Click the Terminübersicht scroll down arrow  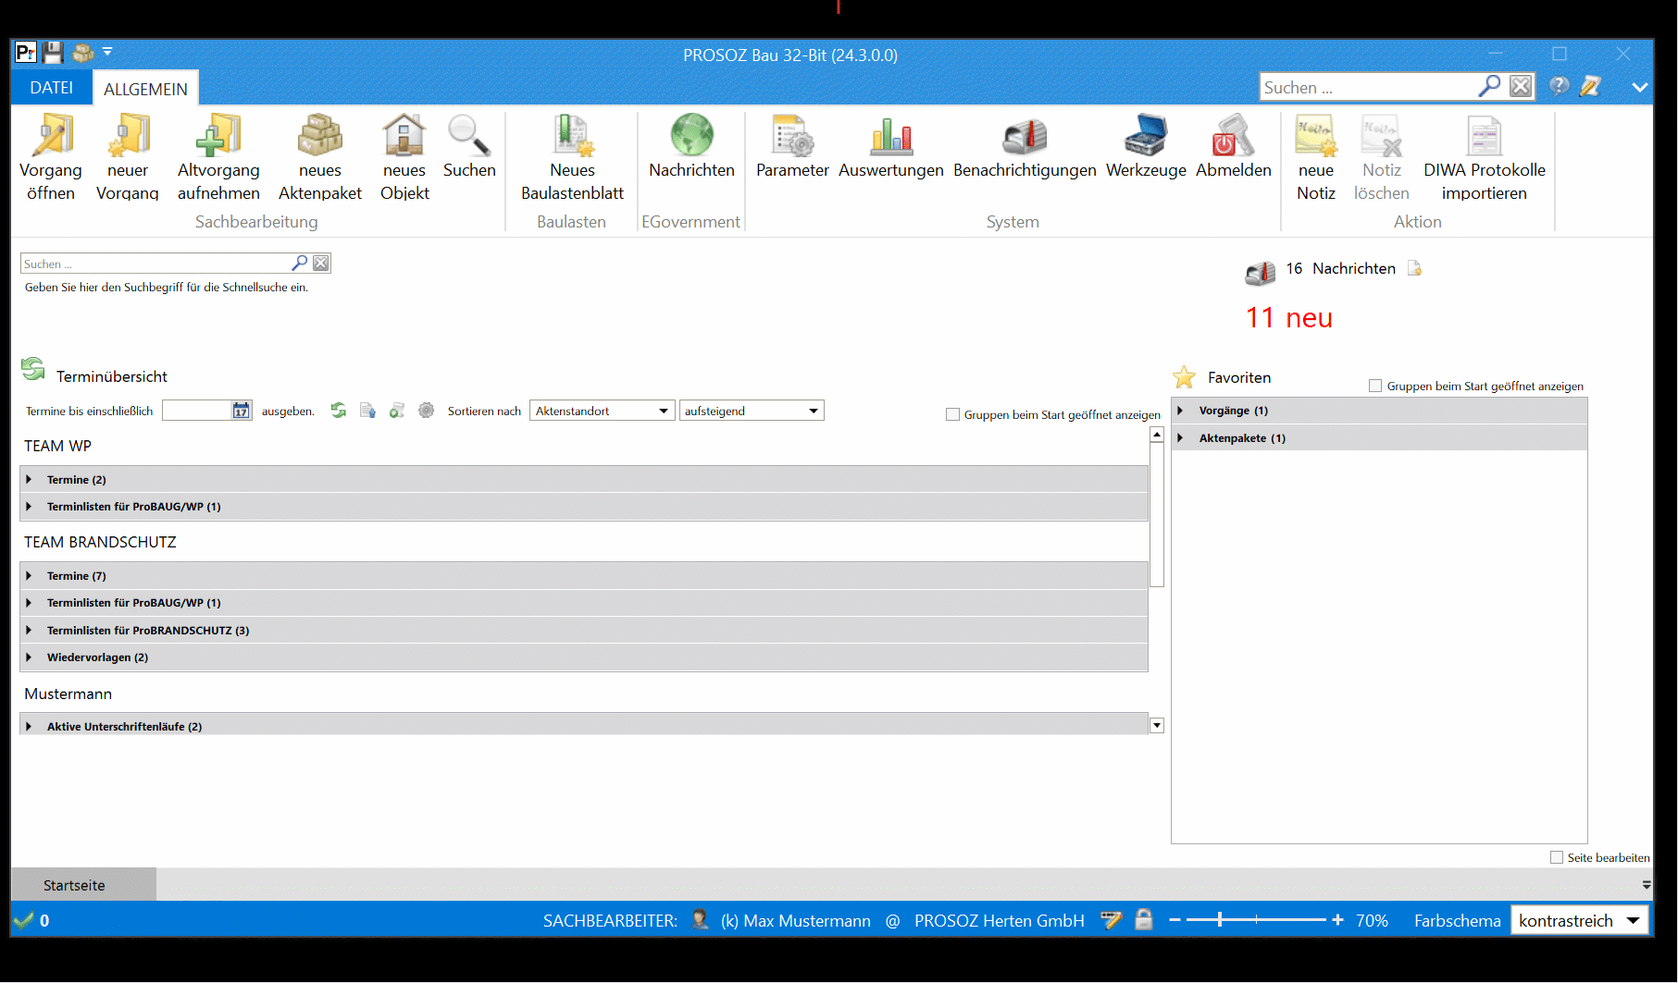pyautogui.click(x=1157, y=726)
